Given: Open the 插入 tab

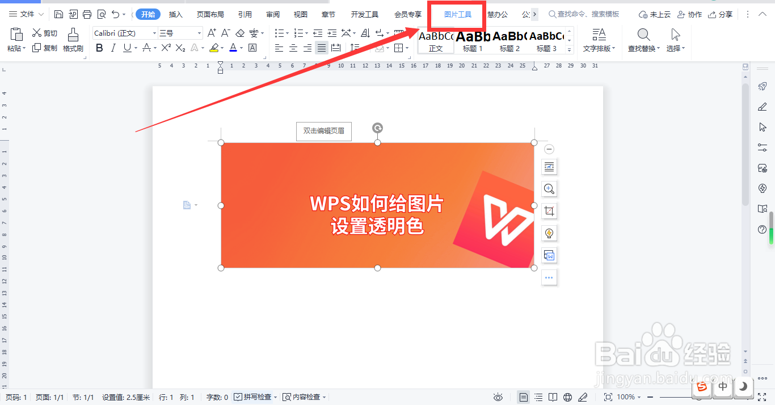Looking at the screenshot, I should click(176, 14).
